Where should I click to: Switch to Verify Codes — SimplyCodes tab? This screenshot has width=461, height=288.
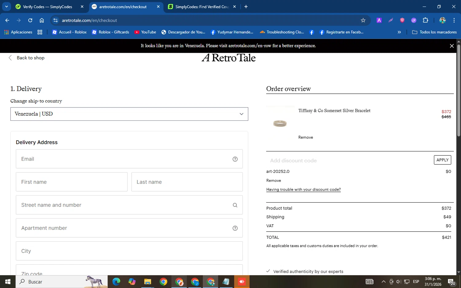[48, 7]
